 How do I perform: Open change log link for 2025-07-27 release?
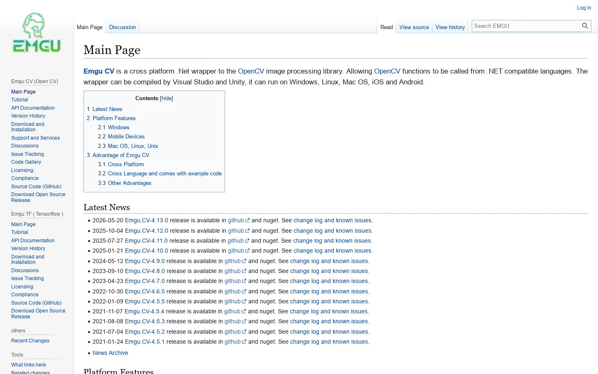332,241
